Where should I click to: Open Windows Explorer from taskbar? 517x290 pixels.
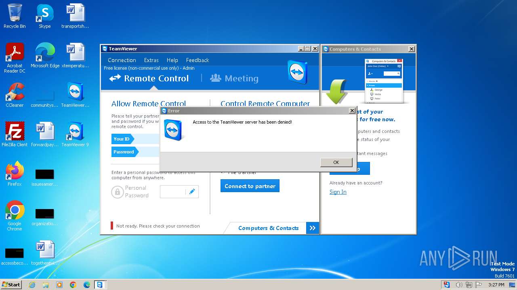[x=46, y=285]
